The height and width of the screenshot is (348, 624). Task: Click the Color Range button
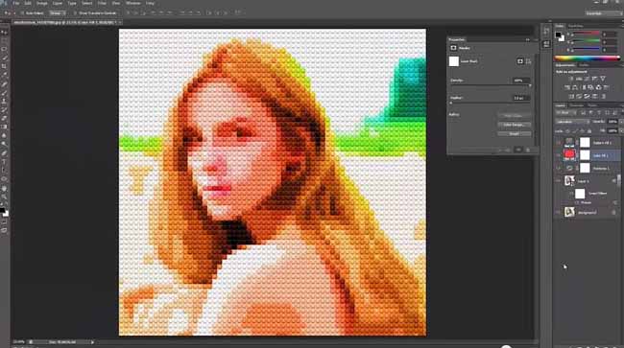(514, 125)
